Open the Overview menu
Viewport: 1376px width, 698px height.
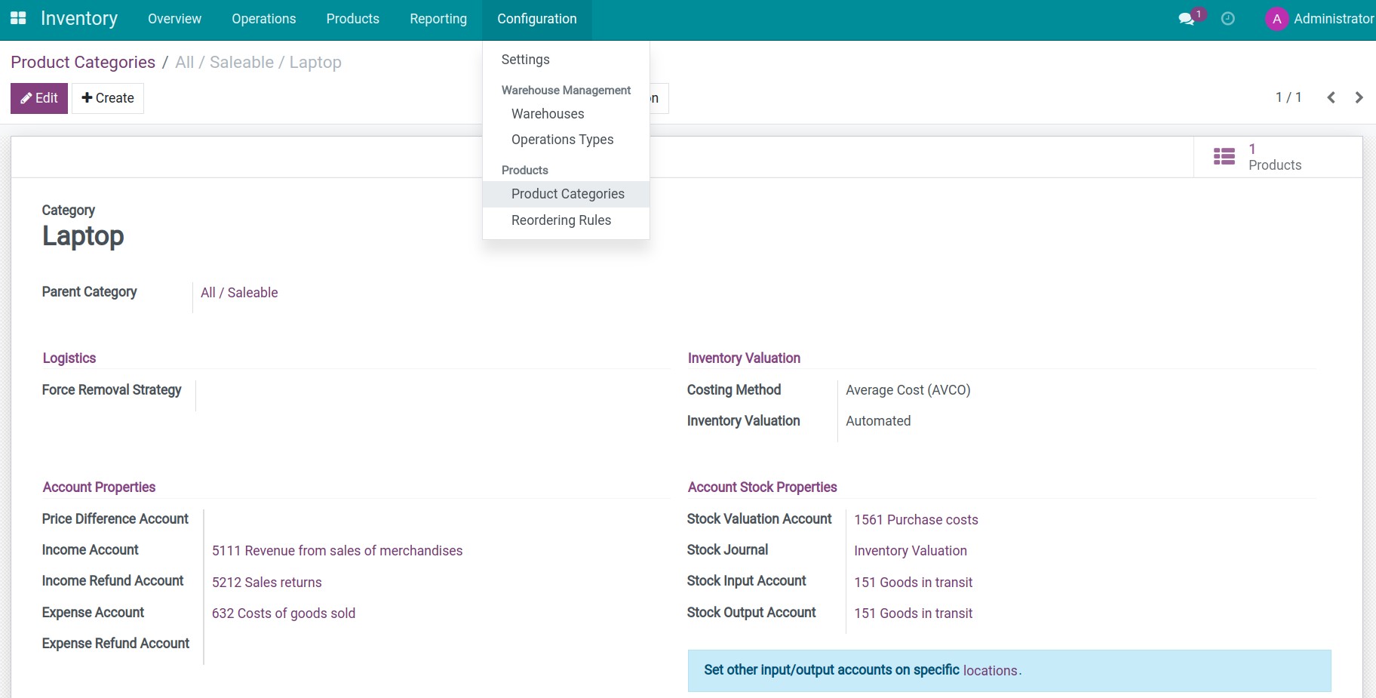(x=174, y=19)
